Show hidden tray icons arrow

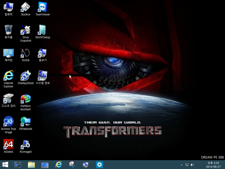[x=181, y=165]
